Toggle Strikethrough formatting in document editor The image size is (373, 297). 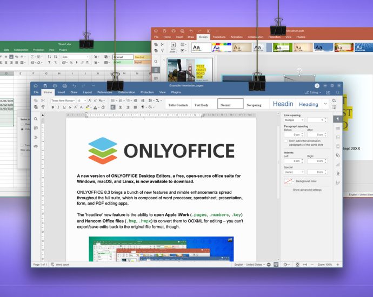point(70,107)
